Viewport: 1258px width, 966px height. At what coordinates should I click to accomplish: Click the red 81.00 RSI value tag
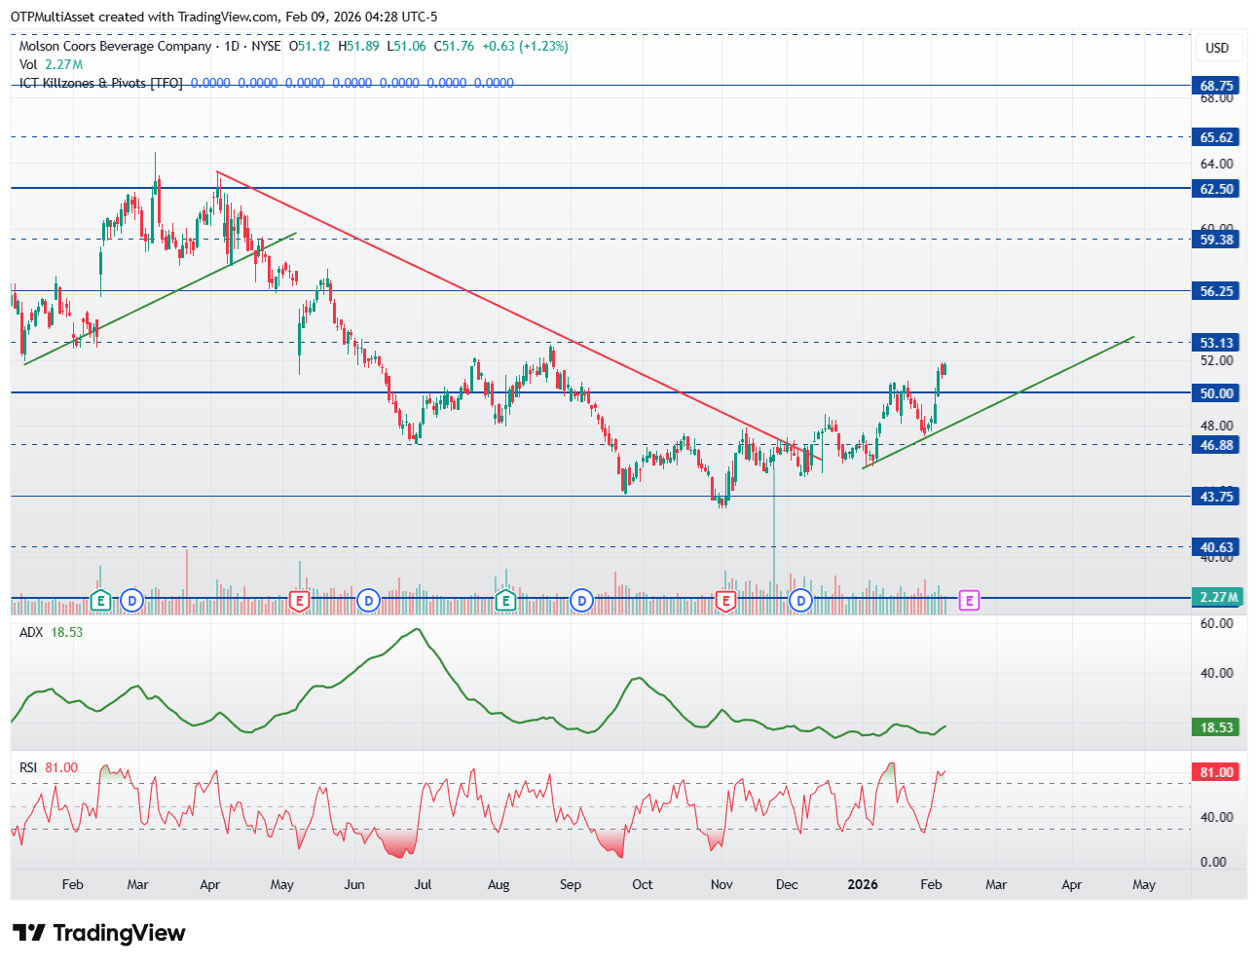click(x=1216, y=772)
